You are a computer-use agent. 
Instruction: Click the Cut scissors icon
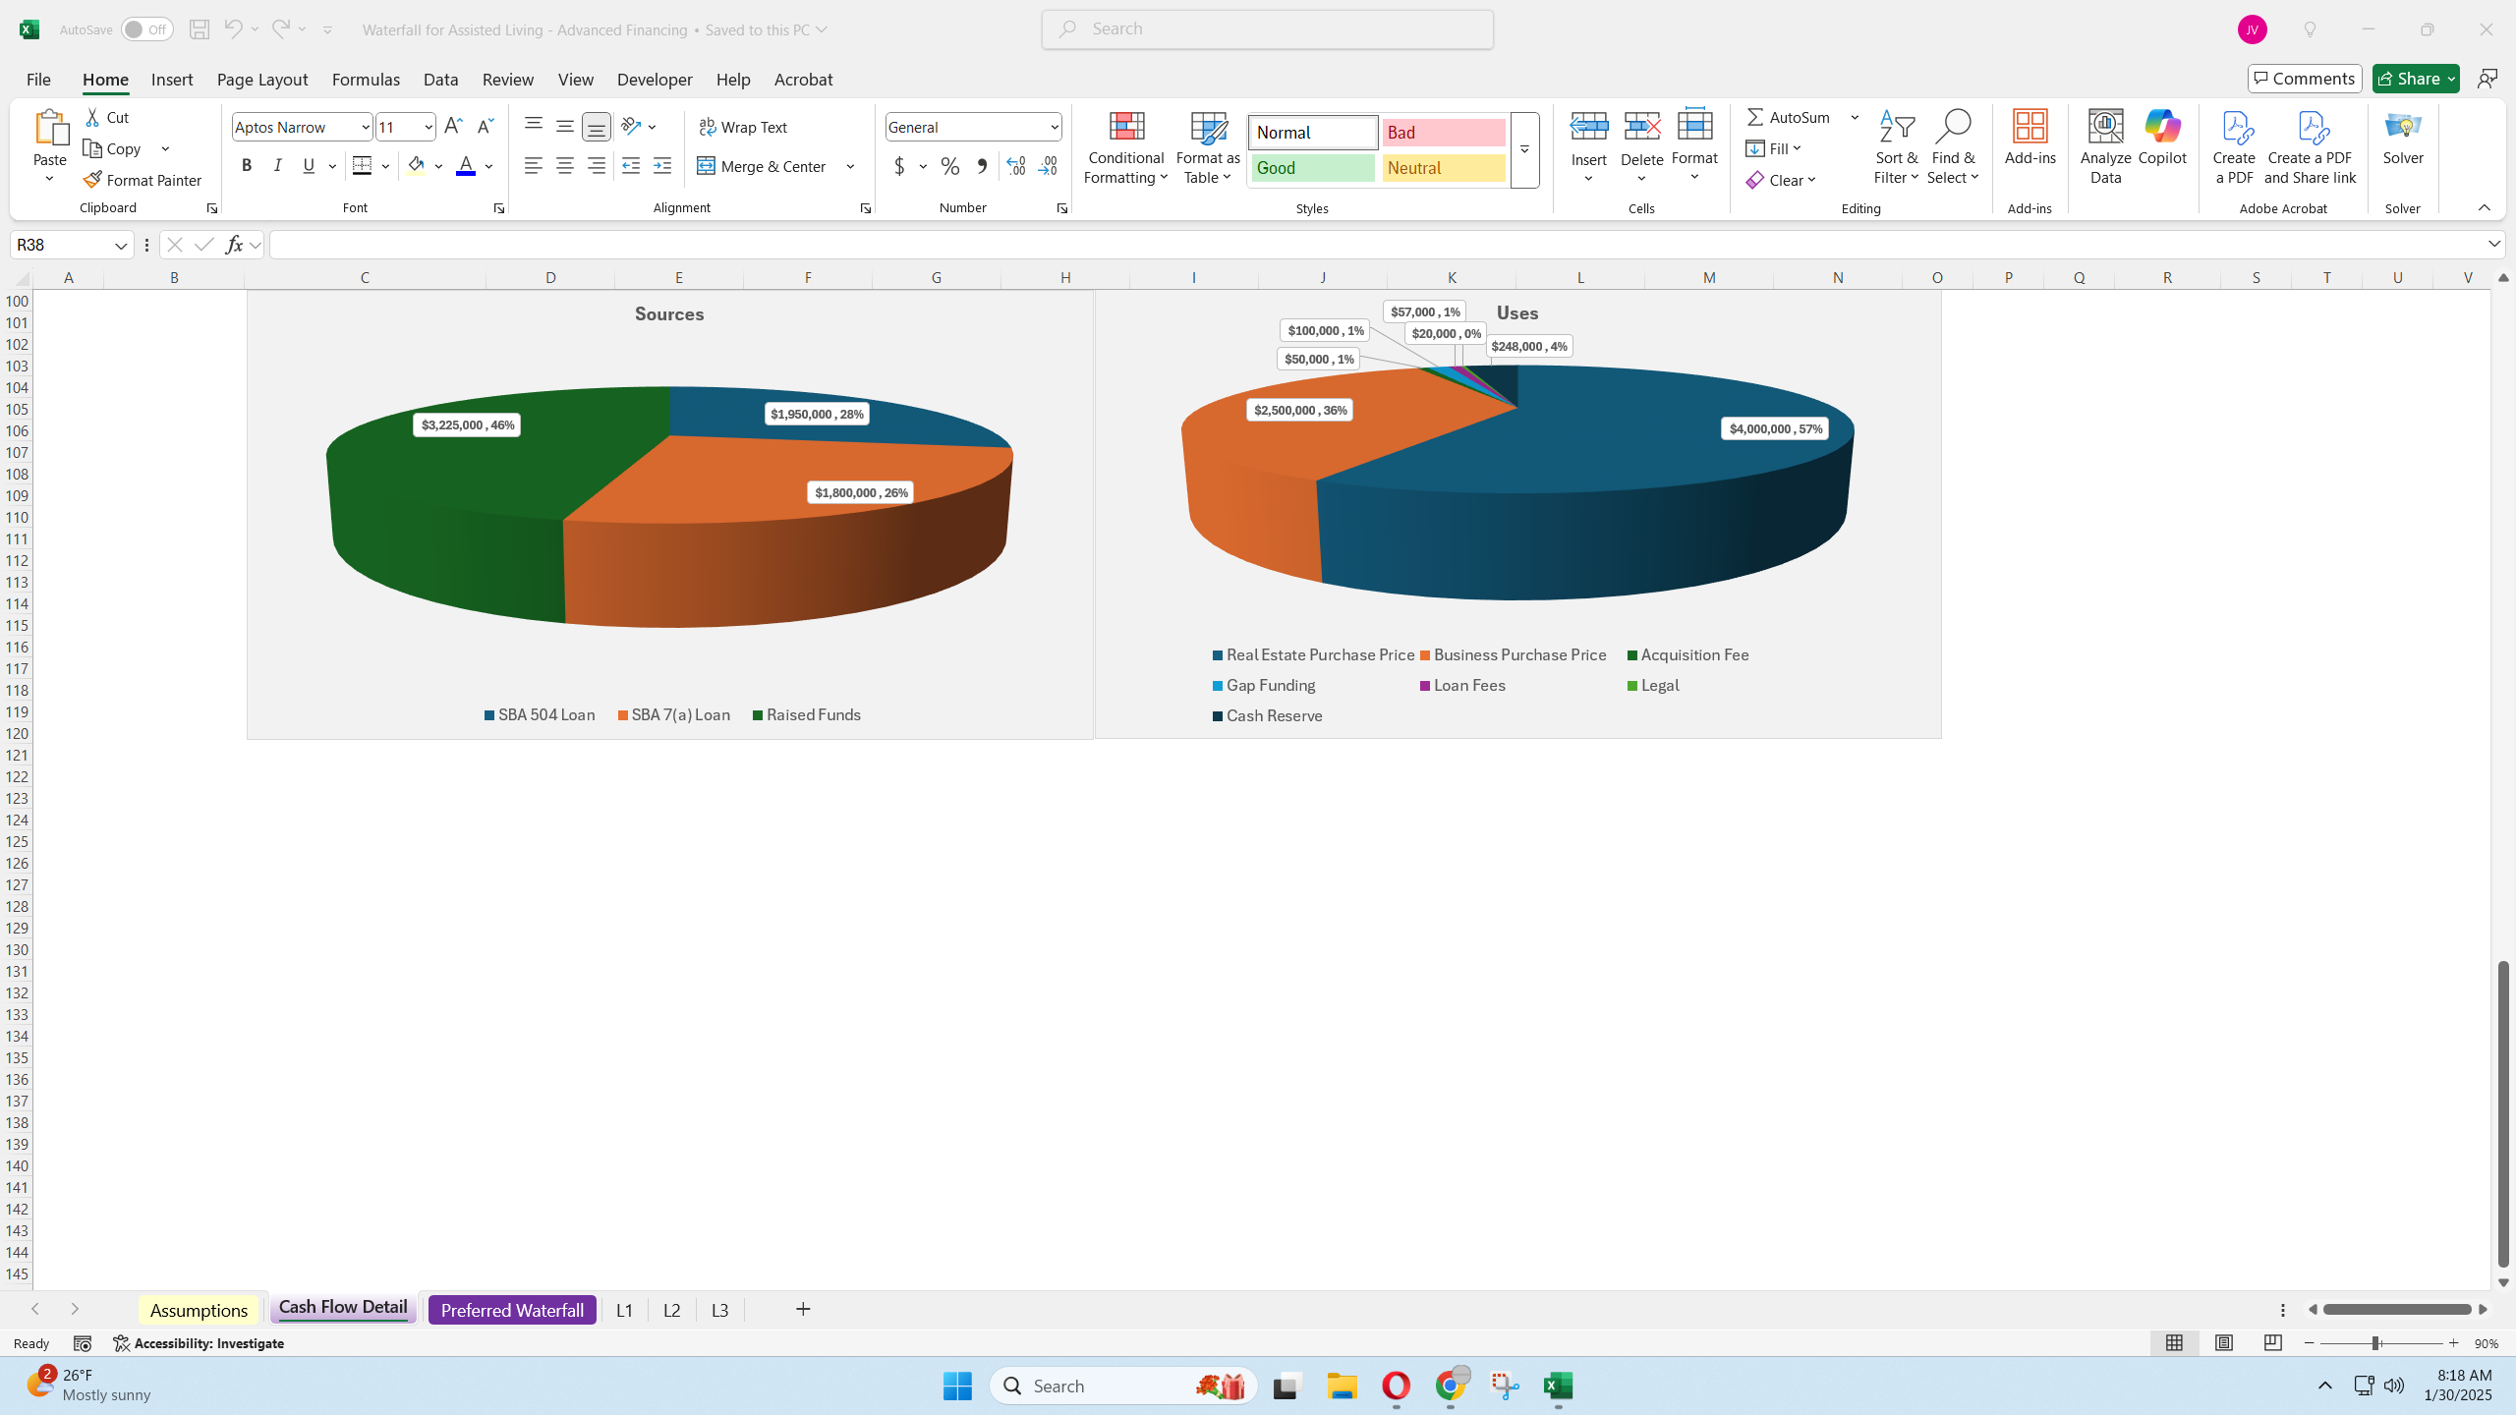tap(92, 117)
